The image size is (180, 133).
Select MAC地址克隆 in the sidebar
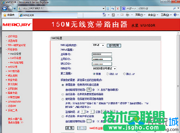click(17, 63)
